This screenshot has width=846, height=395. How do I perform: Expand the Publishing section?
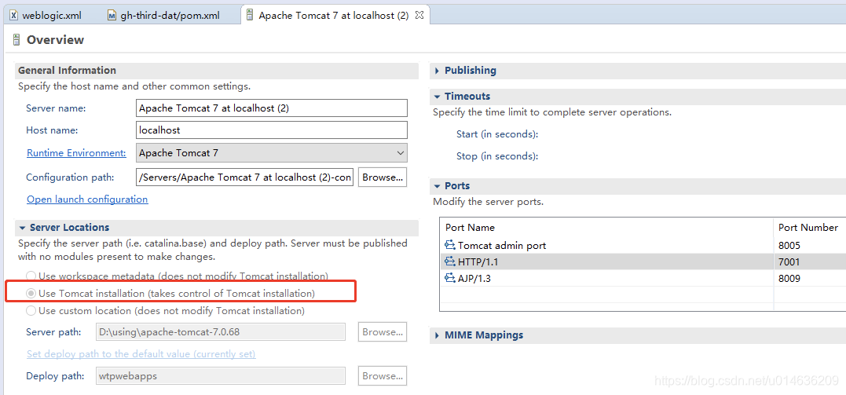[x=437, y=71]
